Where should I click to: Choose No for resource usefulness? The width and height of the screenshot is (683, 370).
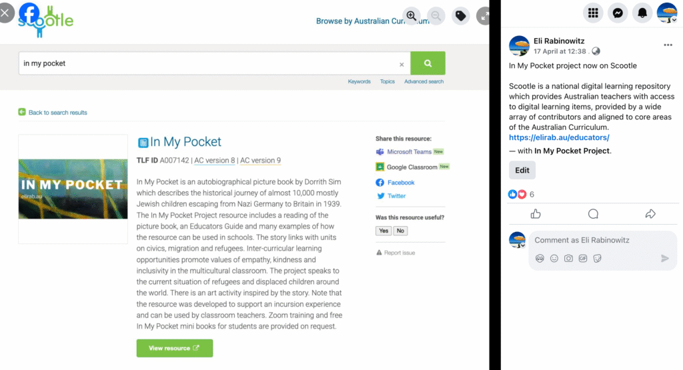pos(400,231)
